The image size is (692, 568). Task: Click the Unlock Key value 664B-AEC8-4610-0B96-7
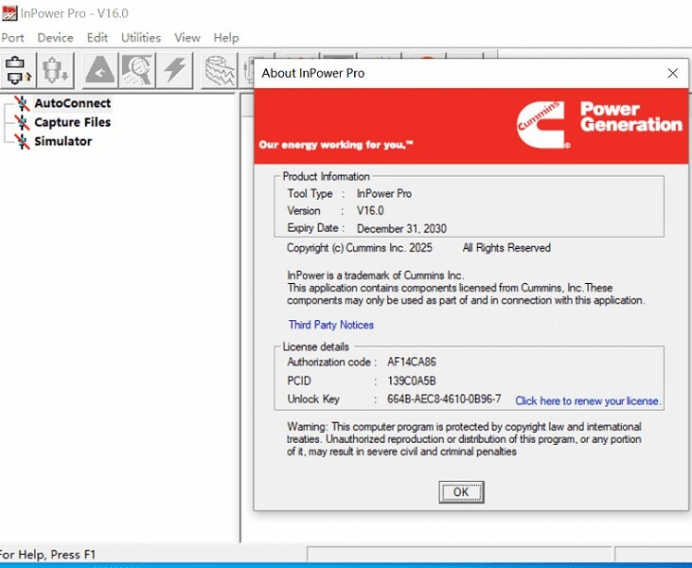click(x=444, y=399)
